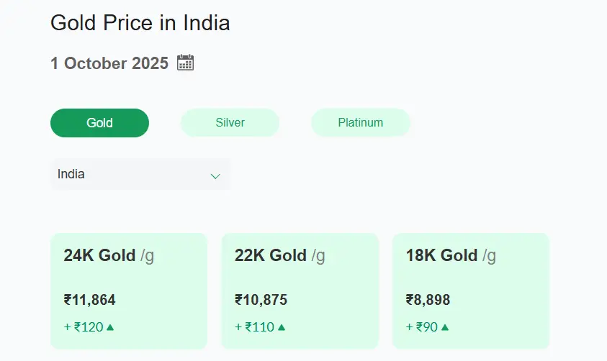Switch to the Silver tab
607x361 pixels.
point(230,123)
